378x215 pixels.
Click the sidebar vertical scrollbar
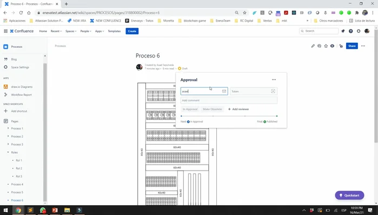pyautogui.click(x=45, y=132)
